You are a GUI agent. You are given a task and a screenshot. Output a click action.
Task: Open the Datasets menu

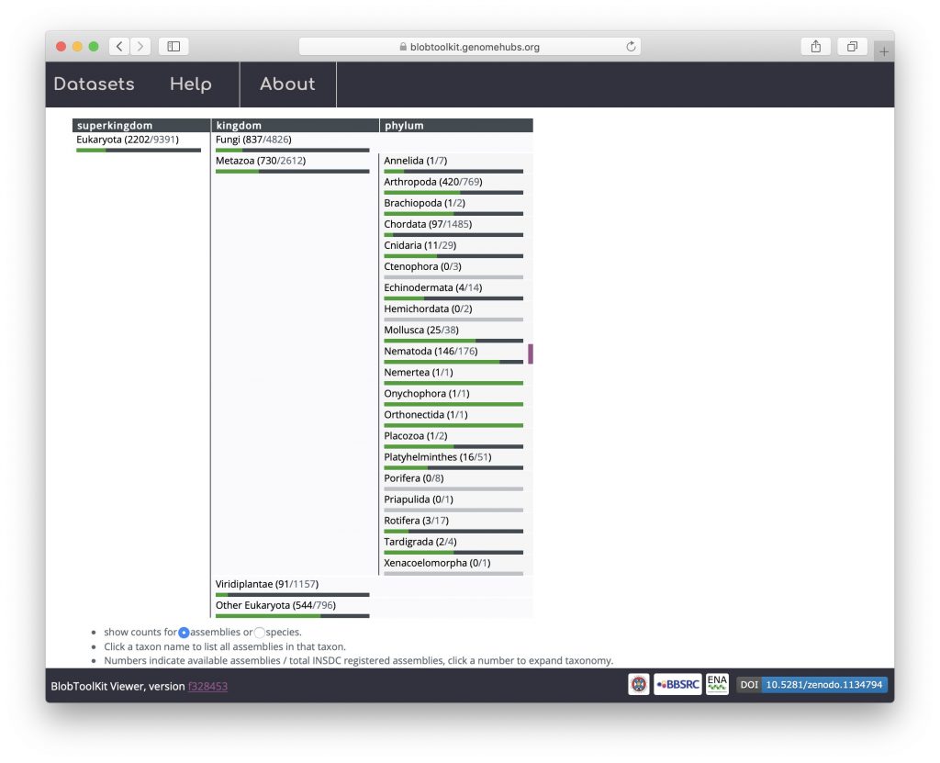(94, 84)
